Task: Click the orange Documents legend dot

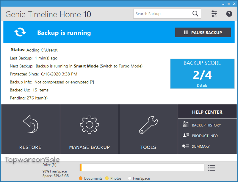Action: (81, 178)
